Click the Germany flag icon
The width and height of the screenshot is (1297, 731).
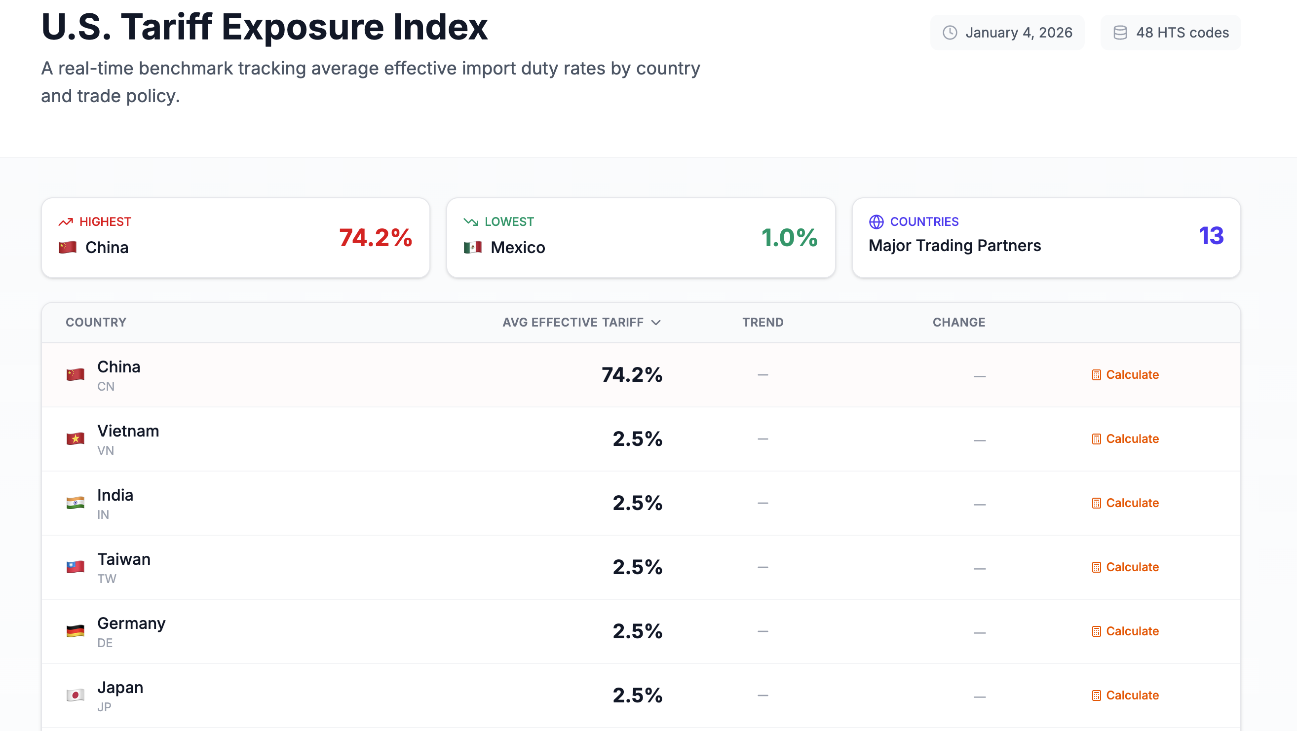click(x=76, y=631)
